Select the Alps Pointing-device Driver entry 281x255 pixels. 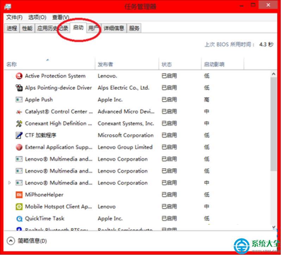pos(58,88)
